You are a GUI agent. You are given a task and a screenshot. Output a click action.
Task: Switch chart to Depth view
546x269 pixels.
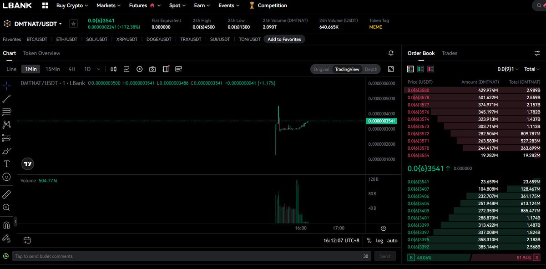371,69
